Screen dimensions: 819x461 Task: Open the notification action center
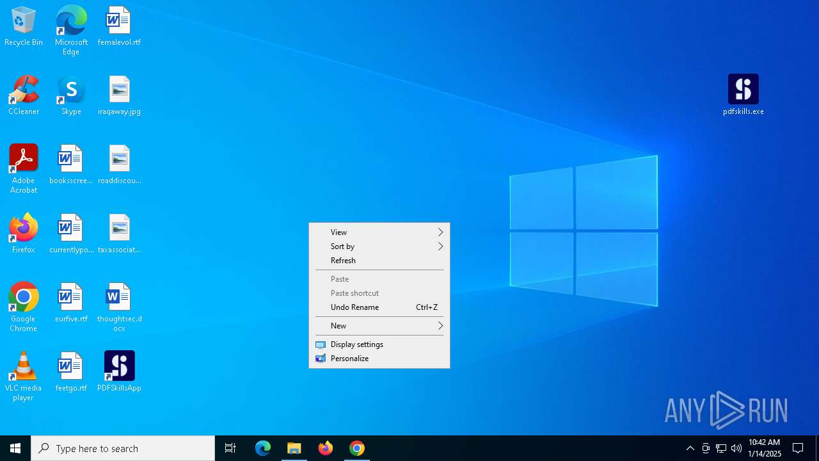point(798,448)
